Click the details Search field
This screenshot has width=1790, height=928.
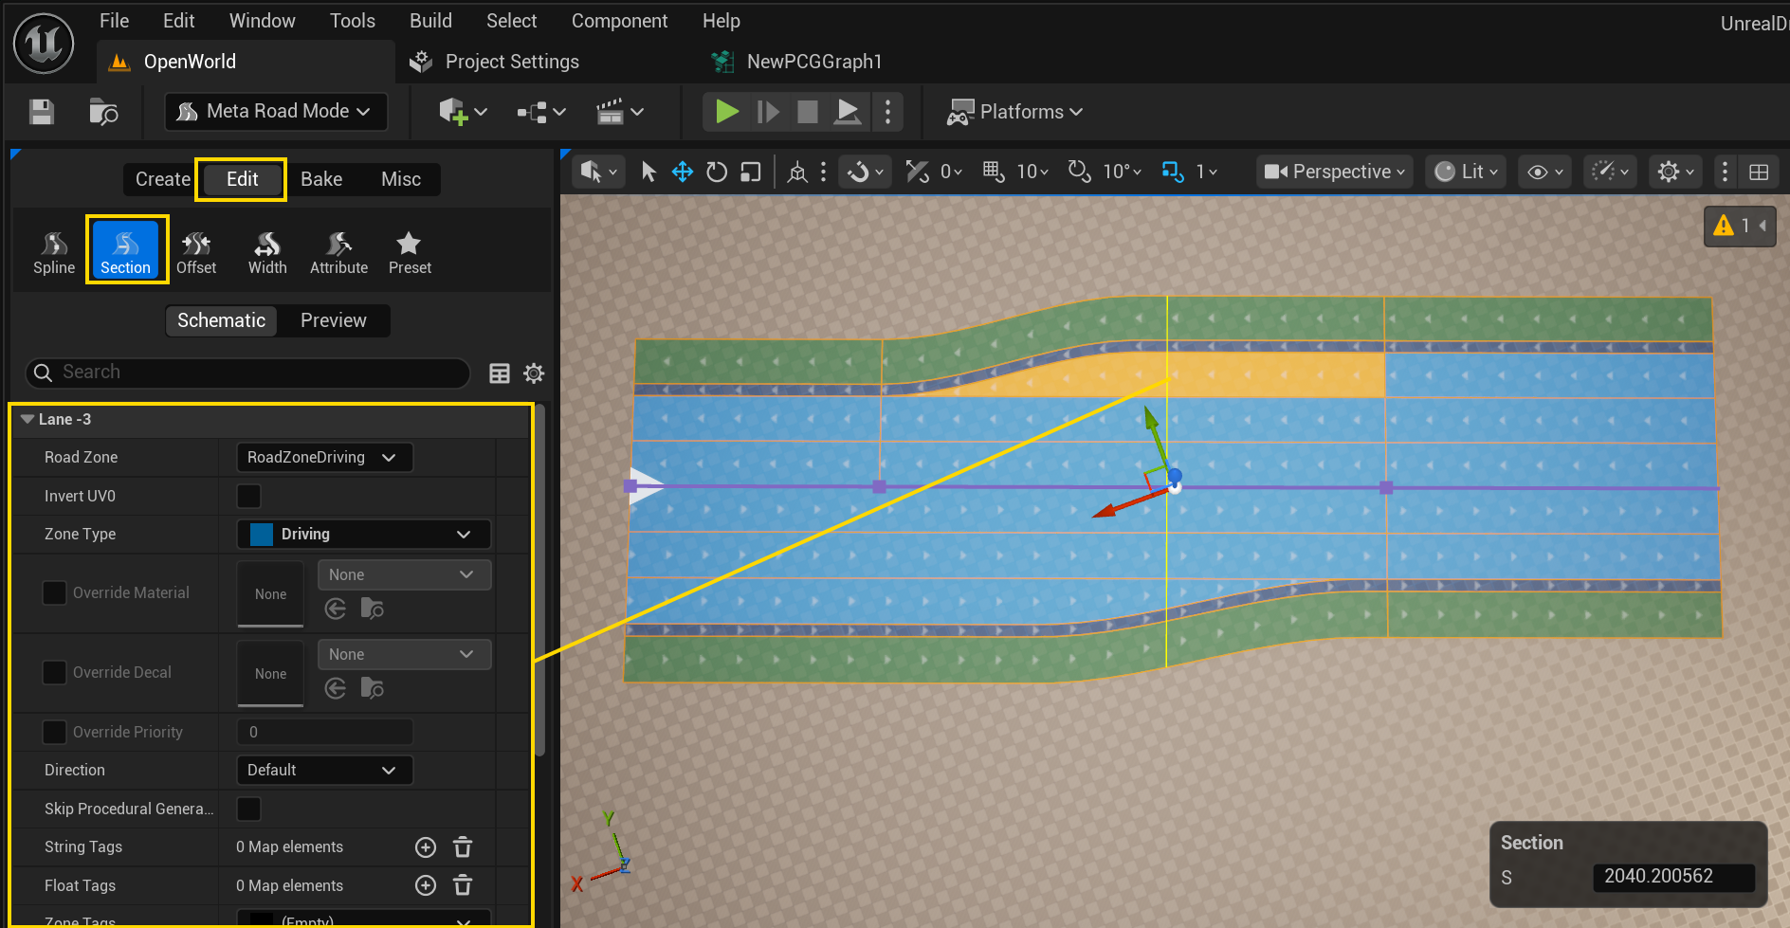[248, 373]
